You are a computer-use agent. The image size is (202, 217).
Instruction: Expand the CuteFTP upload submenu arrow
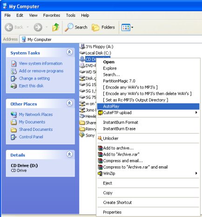click(196, 112)
